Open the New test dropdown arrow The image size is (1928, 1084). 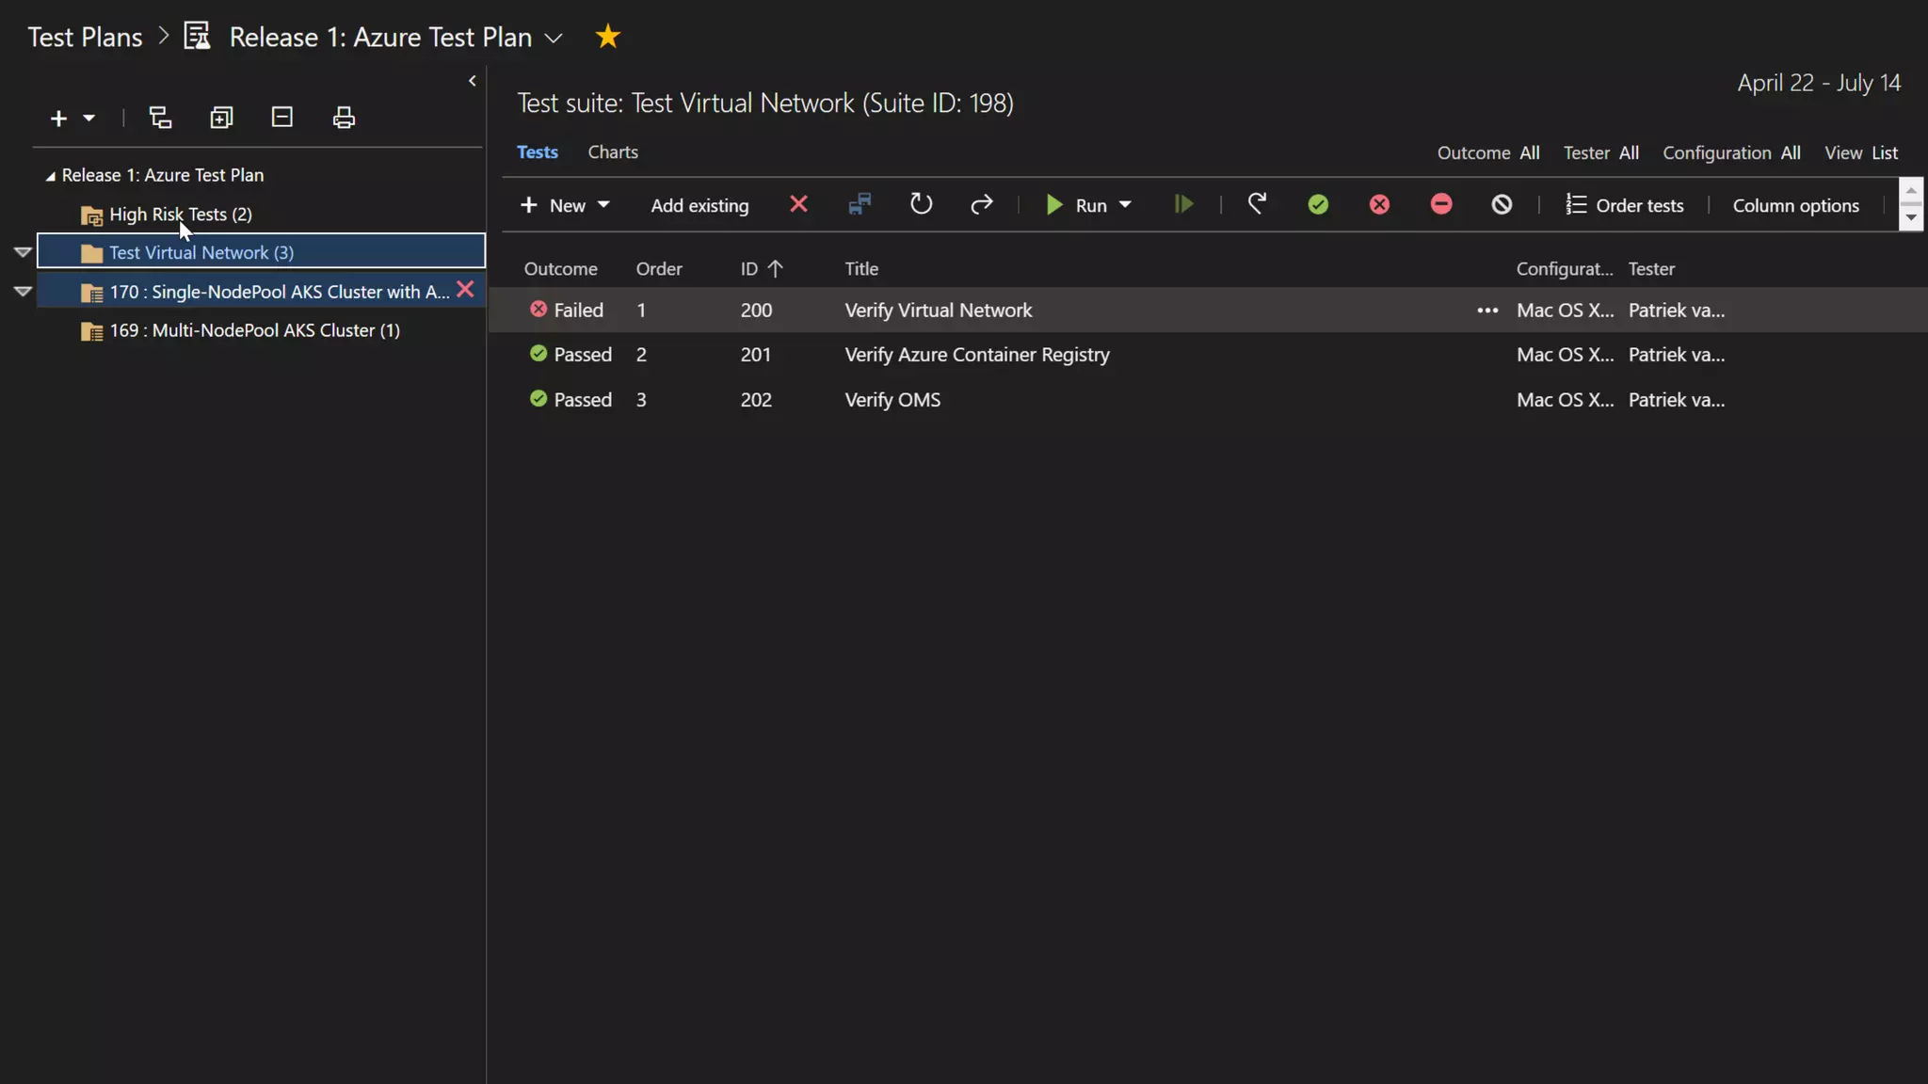(x=603, y=205)
